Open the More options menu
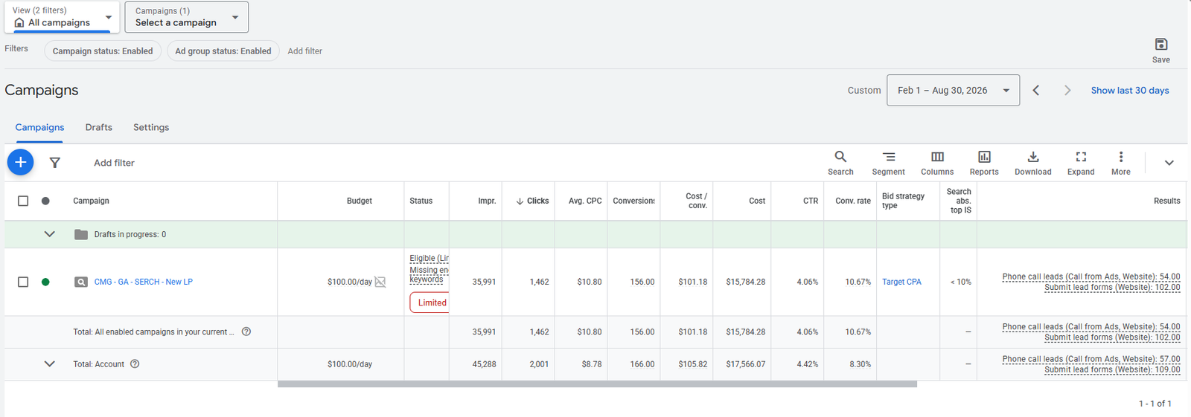 1121,163
